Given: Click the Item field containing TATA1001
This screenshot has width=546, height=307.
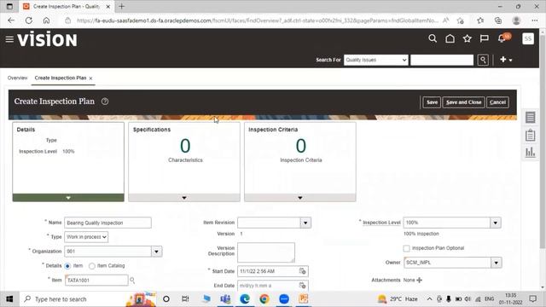Looking at the screenshot, I should pos(96,281).
